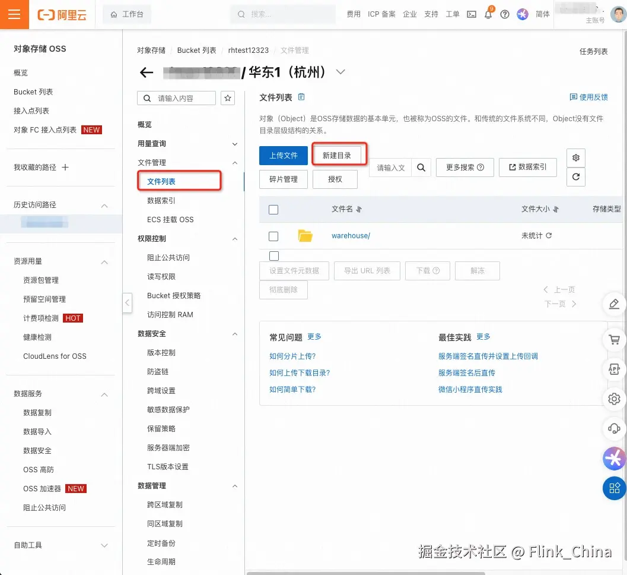Collapse the 文件管理 menu
This screenshot has height=575, width=627.
point(235,163)
